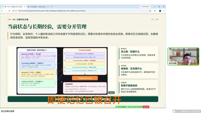Click the behavior 行为记忆 block
This screenshot has height=113, width=201.
pos(37,56)
